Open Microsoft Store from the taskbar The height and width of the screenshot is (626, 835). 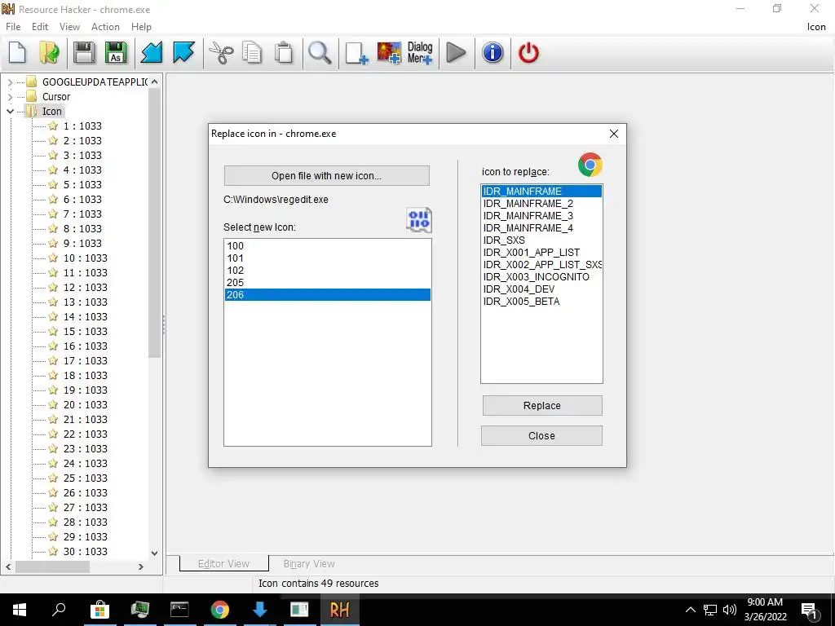pos(99,610)
